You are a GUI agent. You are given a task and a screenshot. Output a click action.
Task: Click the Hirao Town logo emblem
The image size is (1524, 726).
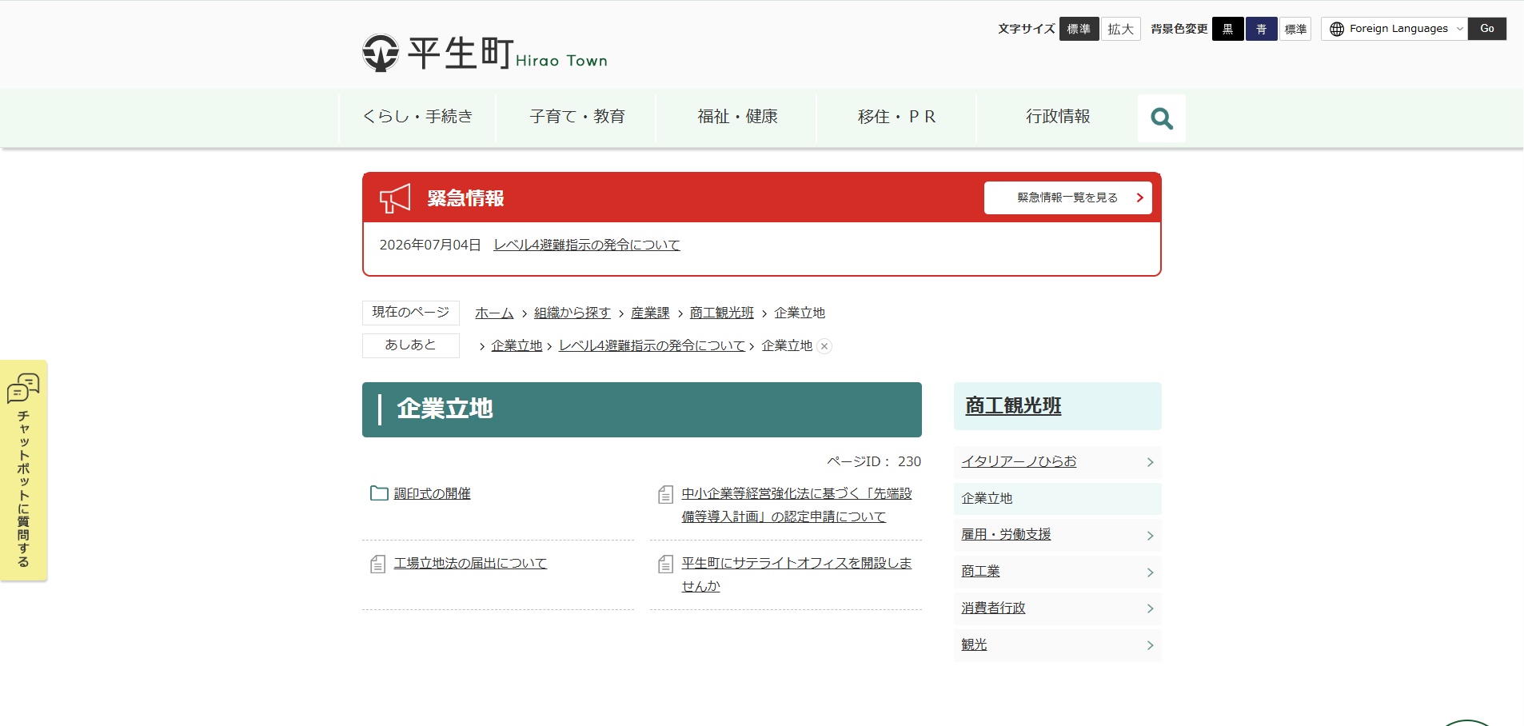381,53
